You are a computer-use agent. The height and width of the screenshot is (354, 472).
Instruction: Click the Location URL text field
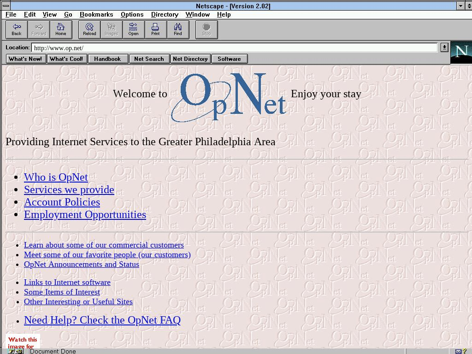tap(234, 47)
